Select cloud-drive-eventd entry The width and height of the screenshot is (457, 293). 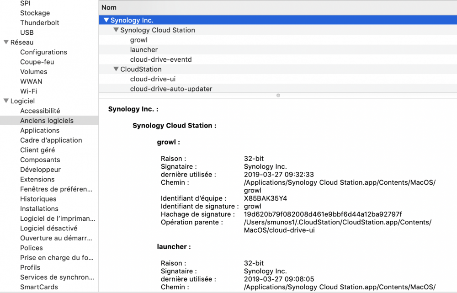(160, 59)
